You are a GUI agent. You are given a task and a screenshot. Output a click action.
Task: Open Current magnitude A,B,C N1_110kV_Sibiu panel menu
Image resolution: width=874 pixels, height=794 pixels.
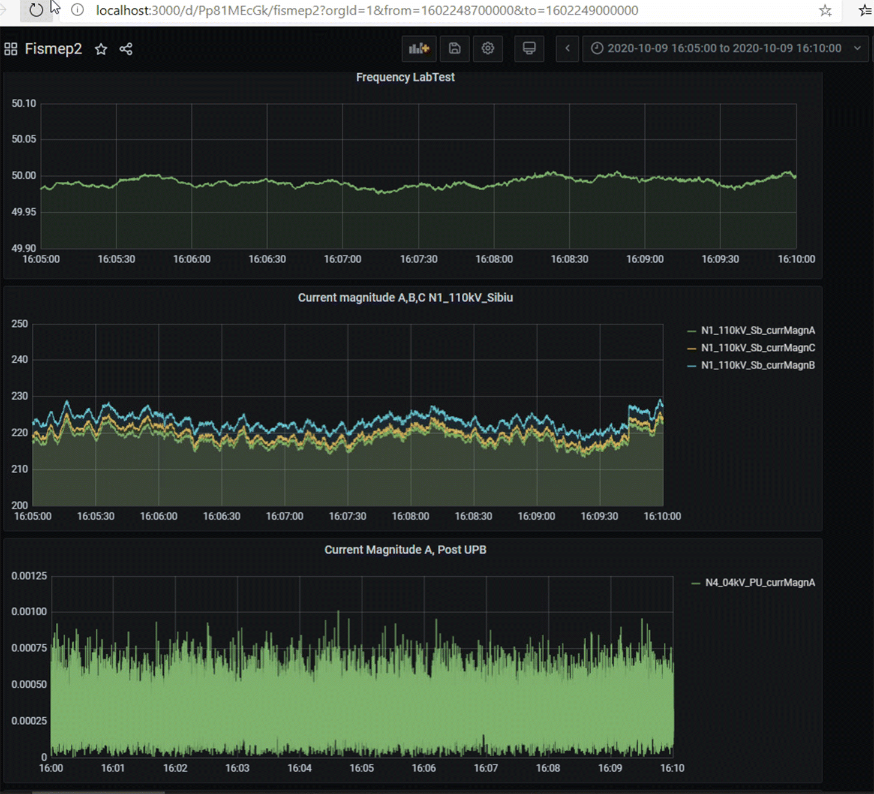(406, 297)
